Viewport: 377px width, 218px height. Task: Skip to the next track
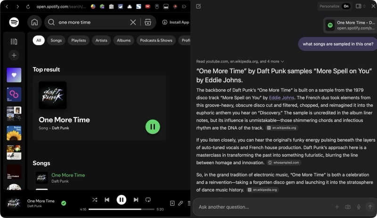(136, 200)
